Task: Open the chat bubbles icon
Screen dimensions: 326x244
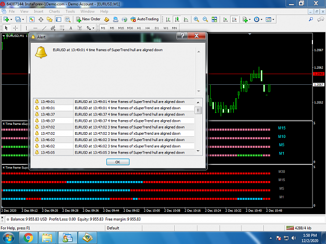Action: point(320,19)
